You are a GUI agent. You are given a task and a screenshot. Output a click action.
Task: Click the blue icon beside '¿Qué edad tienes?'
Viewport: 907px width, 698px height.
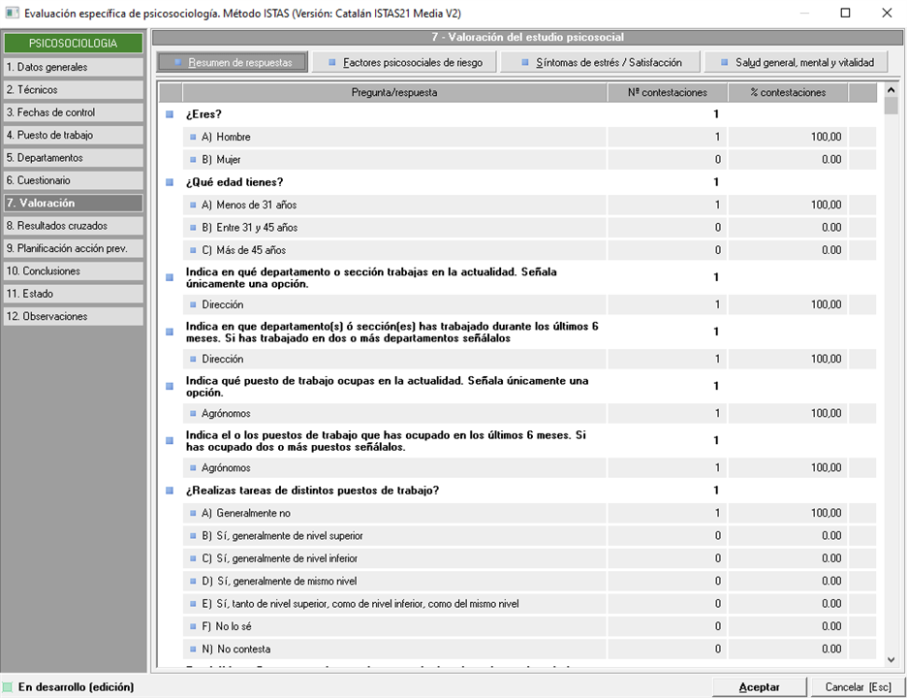click(170, 182)
